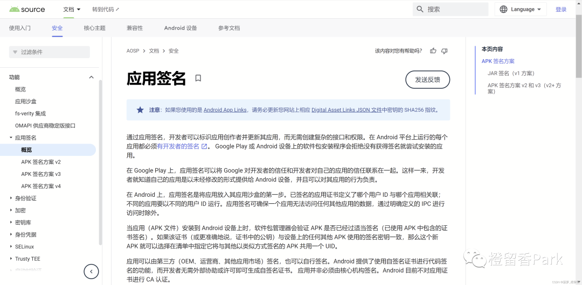The image size is (582, 285).
Task: Bookmark the 应用签名 page
Action: click(198, 78)
